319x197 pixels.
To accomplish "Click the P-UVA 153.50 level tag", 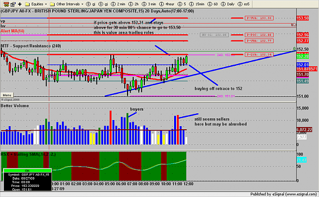I will (259, 18).
